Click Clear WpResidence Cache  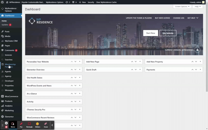coord(106,2)
